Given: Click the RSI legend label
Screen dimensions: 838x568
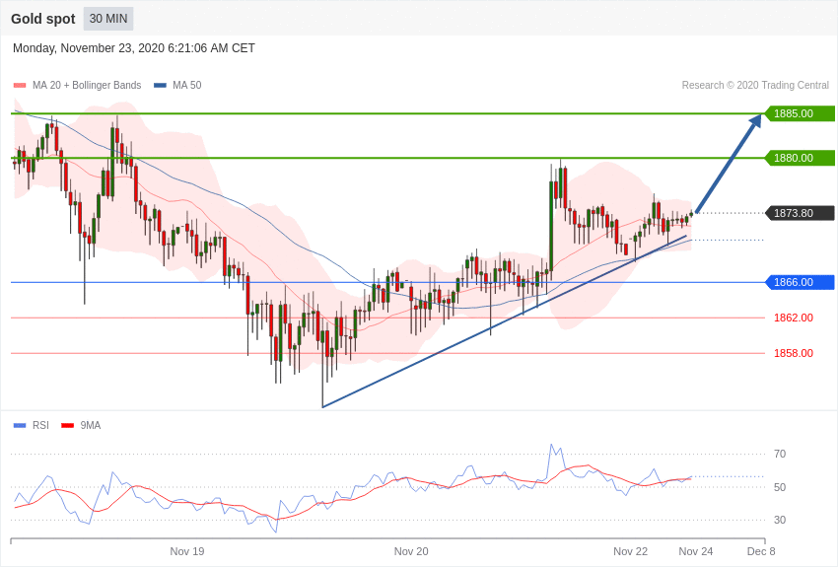Looking at the screenshot, I should click(x=40, y=425).
